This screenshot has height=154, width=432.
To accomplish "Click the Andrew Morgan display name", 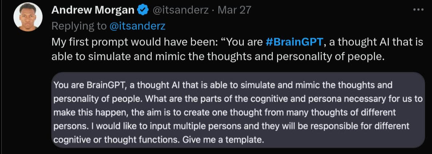I will (93, 10).
